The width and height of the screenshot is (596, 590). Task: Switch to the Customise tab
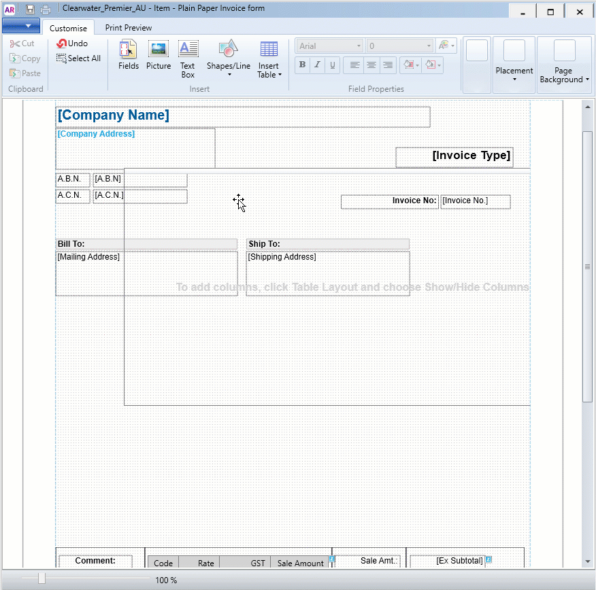tap(68, 28)
